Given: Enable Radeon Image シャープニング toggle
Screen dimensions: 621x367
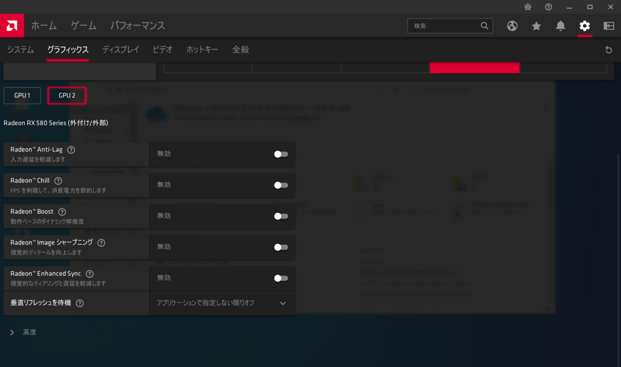Looking at the screenshot, I should (x=281, y=247).
